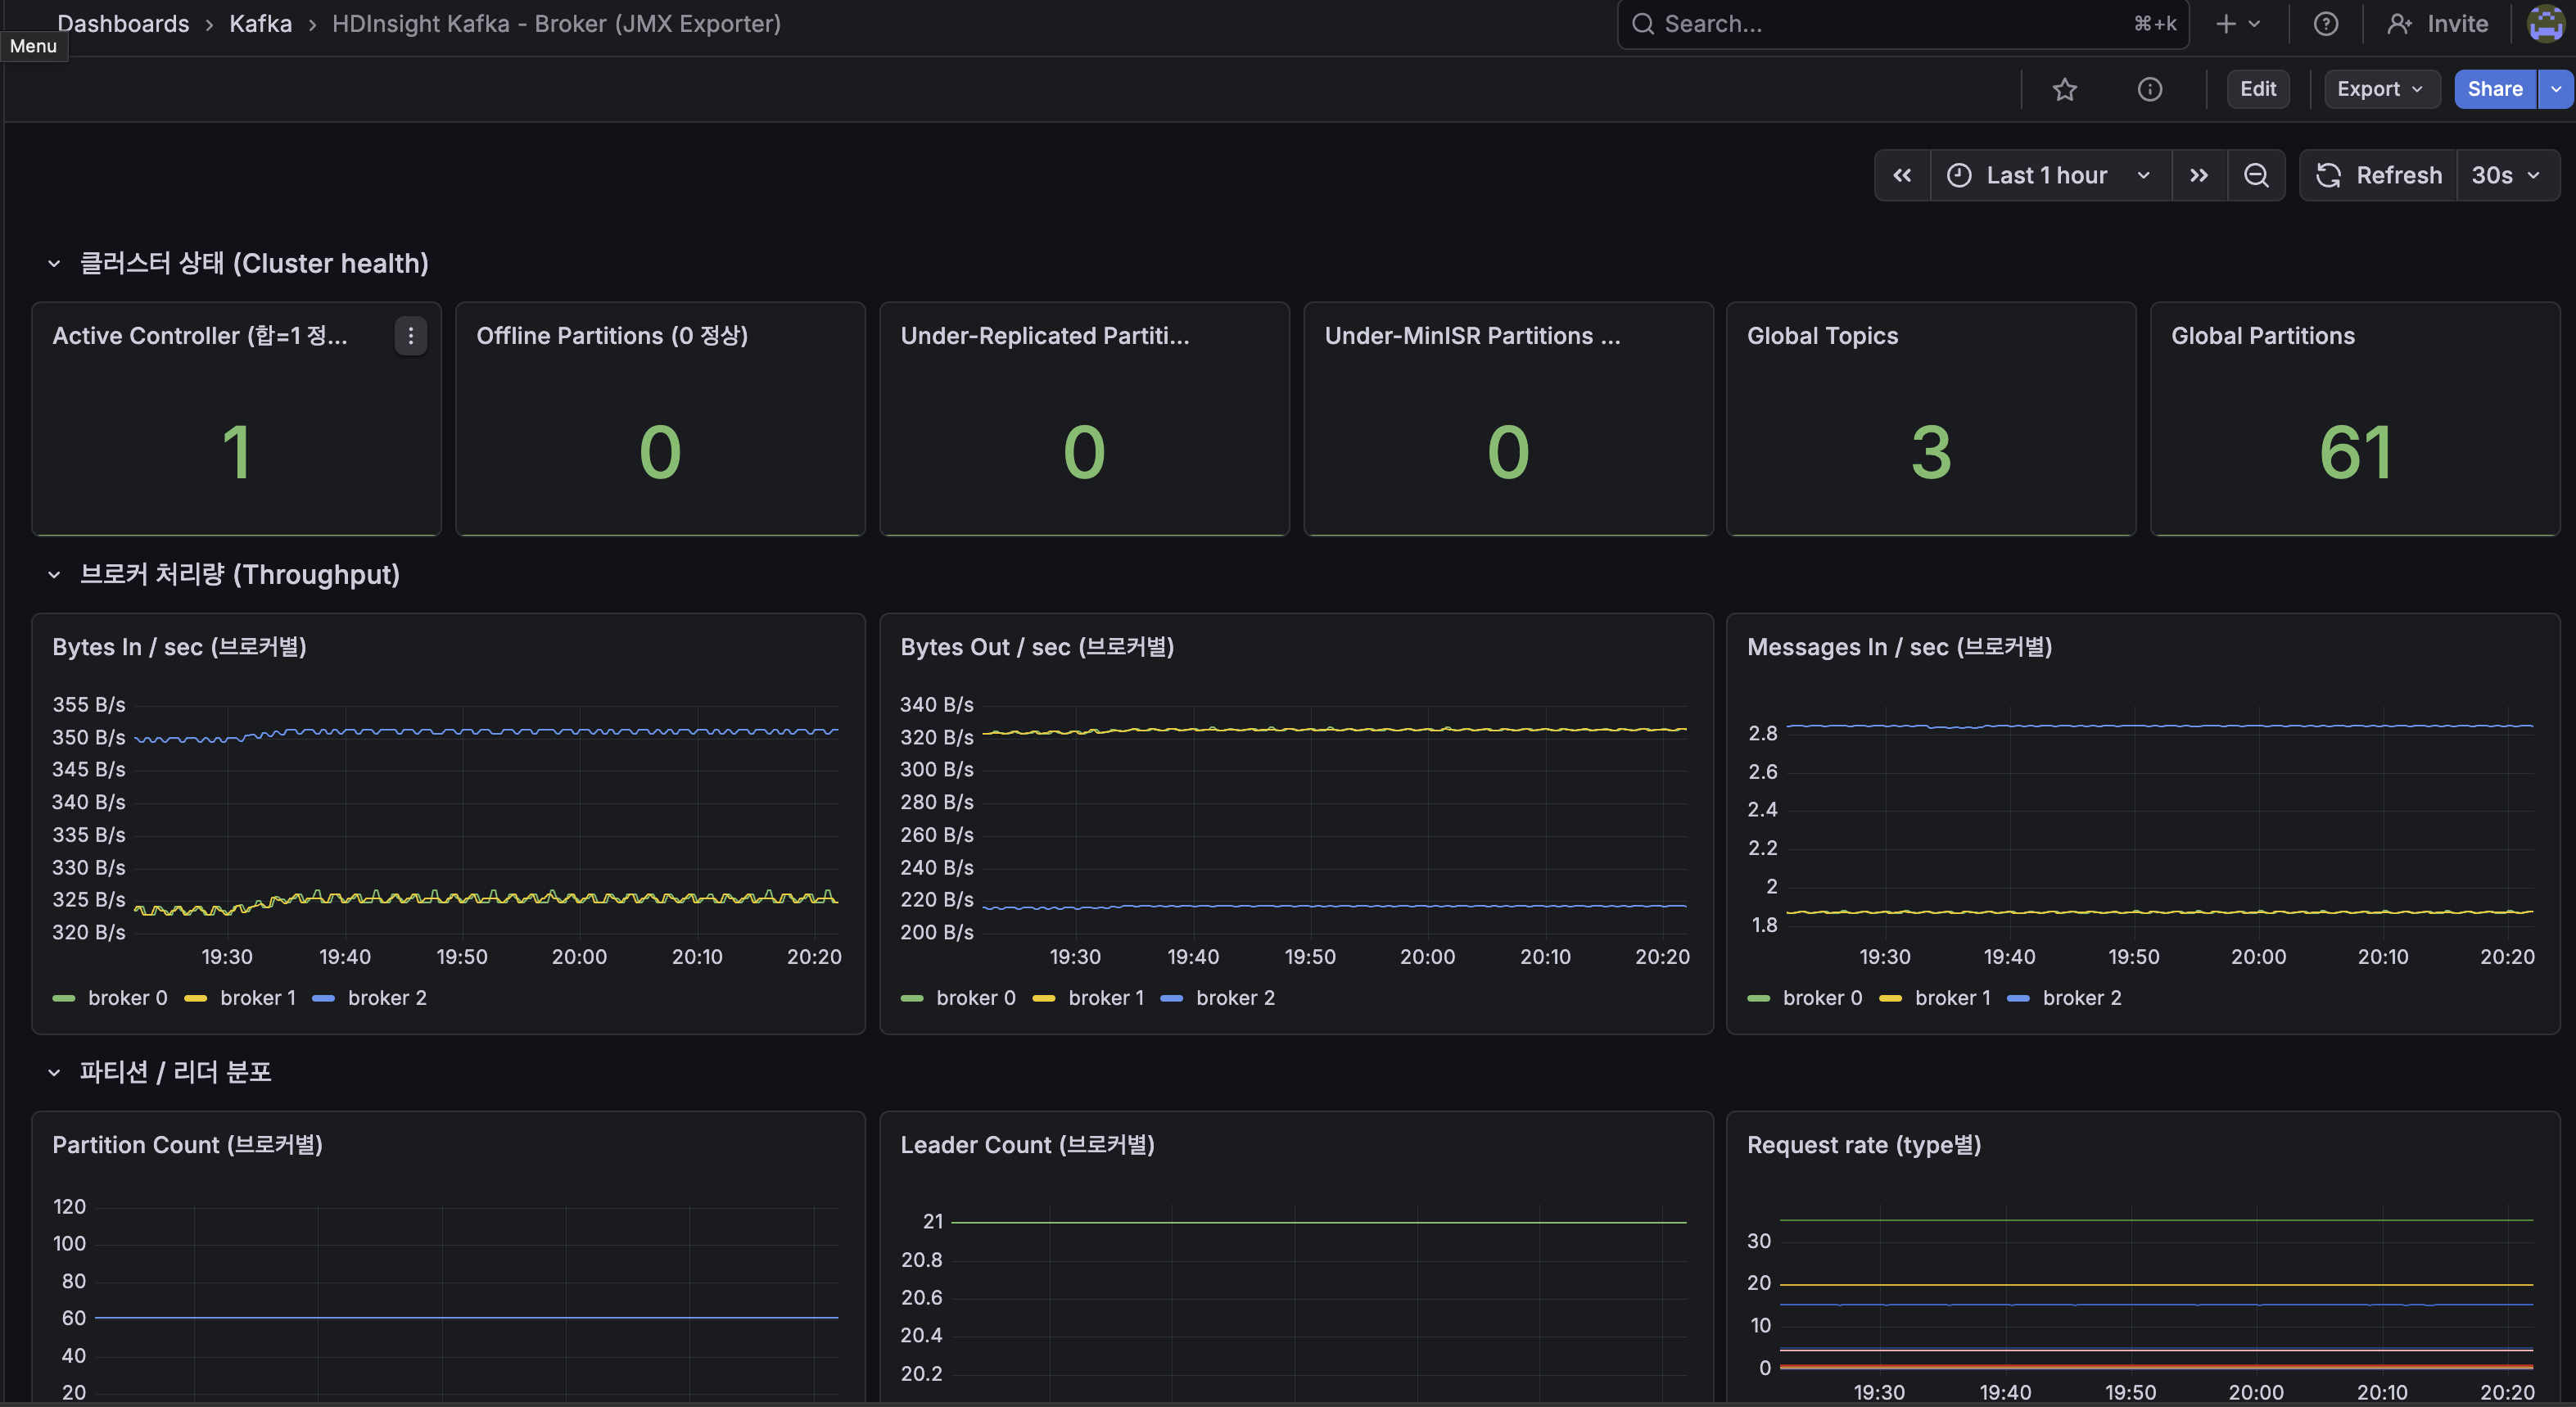Click the Under-Replicated Partitions panel title
Viewport: 2576px width, 1407px height.
[1045, 336]
